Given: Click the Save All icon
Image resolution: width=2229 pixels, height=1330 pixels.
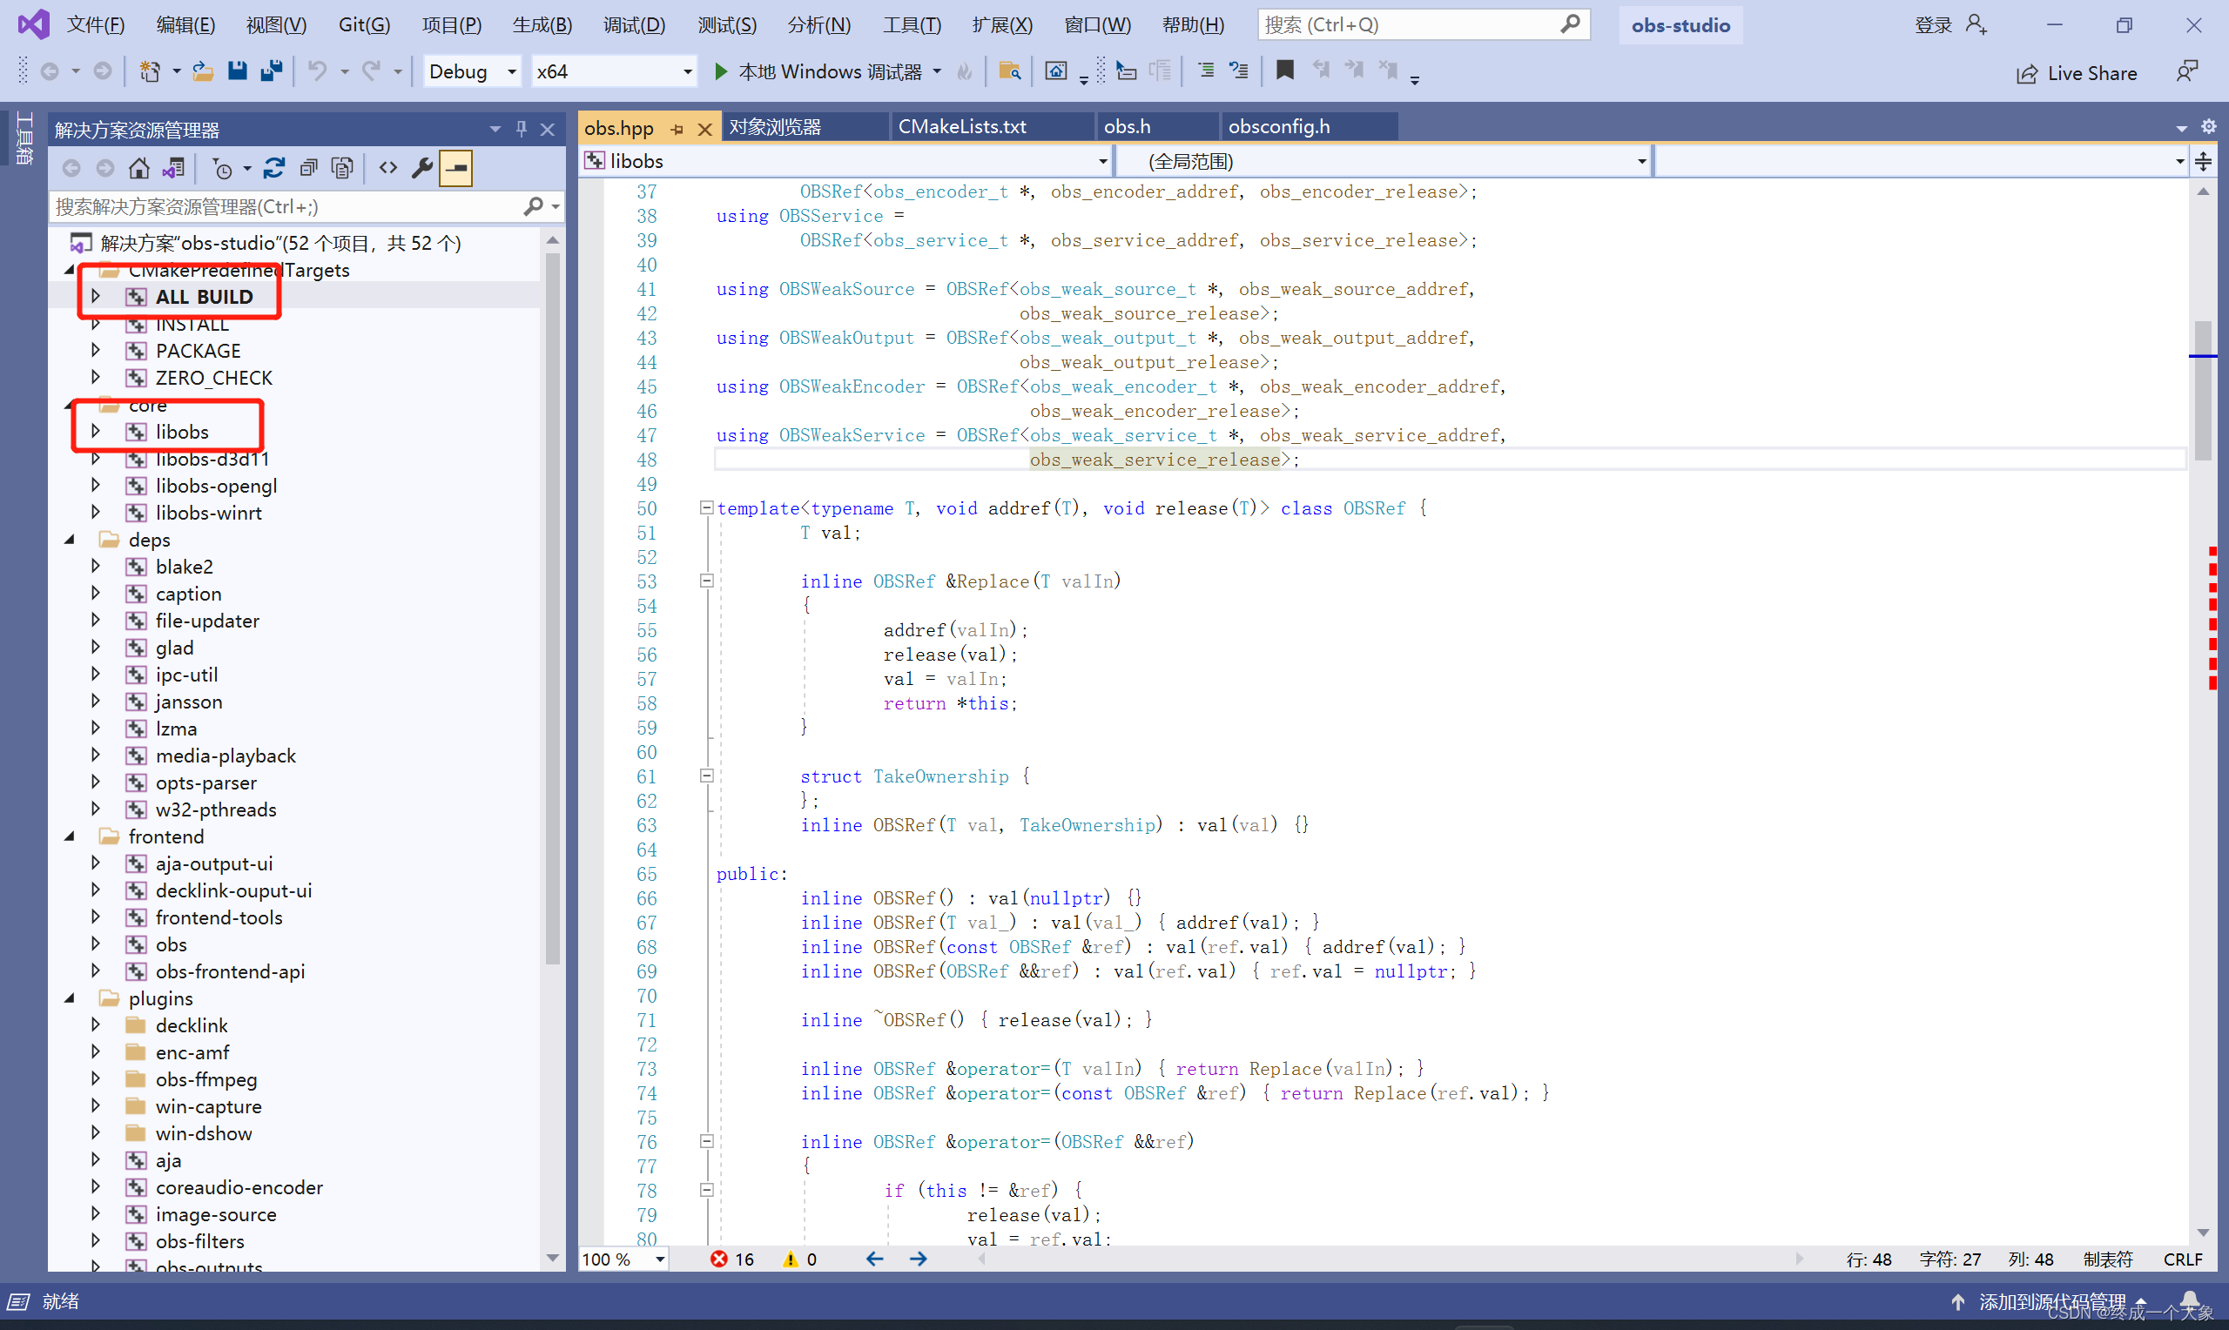Looking at the screenshot, I should 271,71.
